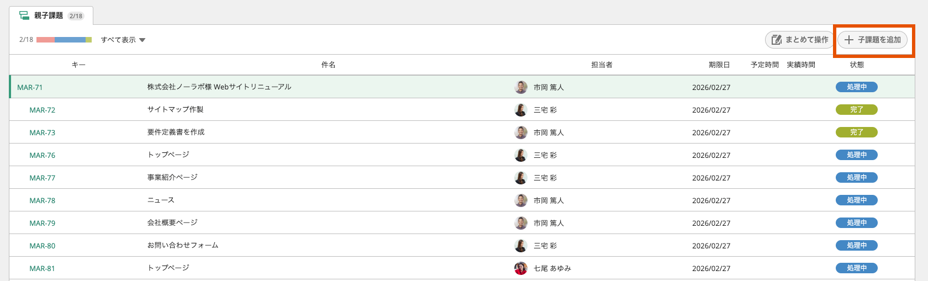Viewport: 928px width, 281px height.
Task: Click the multicolor progress bar near 2/18
Action: [x=64, y=40]
